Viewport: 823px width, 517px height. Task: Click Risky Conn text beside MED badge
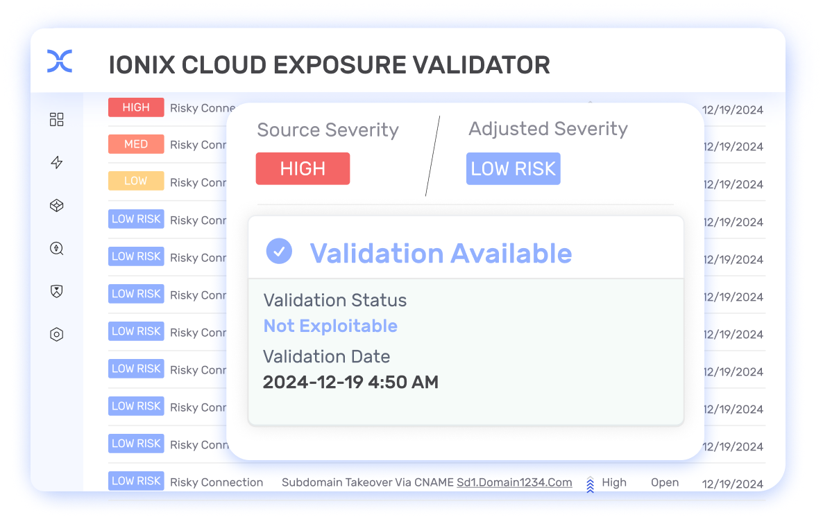coord(198,145)
